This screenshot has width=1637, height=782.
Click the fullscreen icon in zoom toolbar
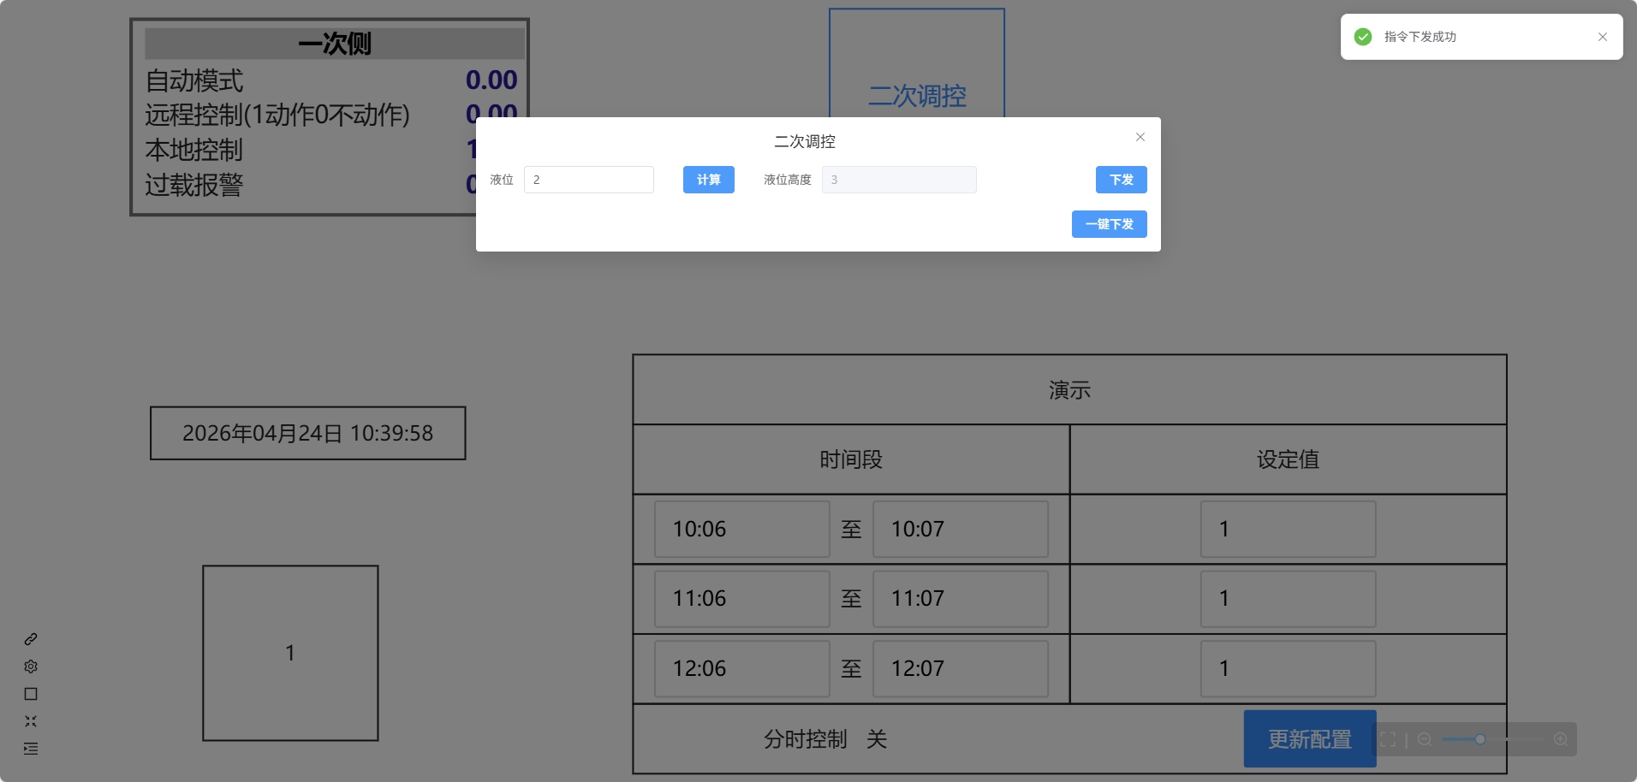(1388, 739)
